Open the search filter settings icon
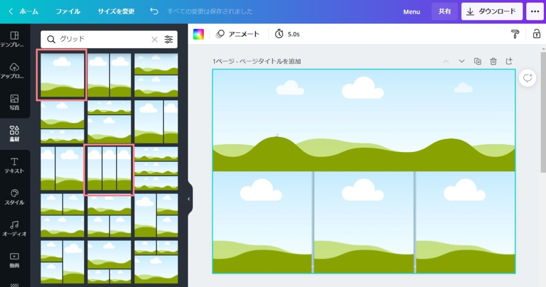 (168, 39)
